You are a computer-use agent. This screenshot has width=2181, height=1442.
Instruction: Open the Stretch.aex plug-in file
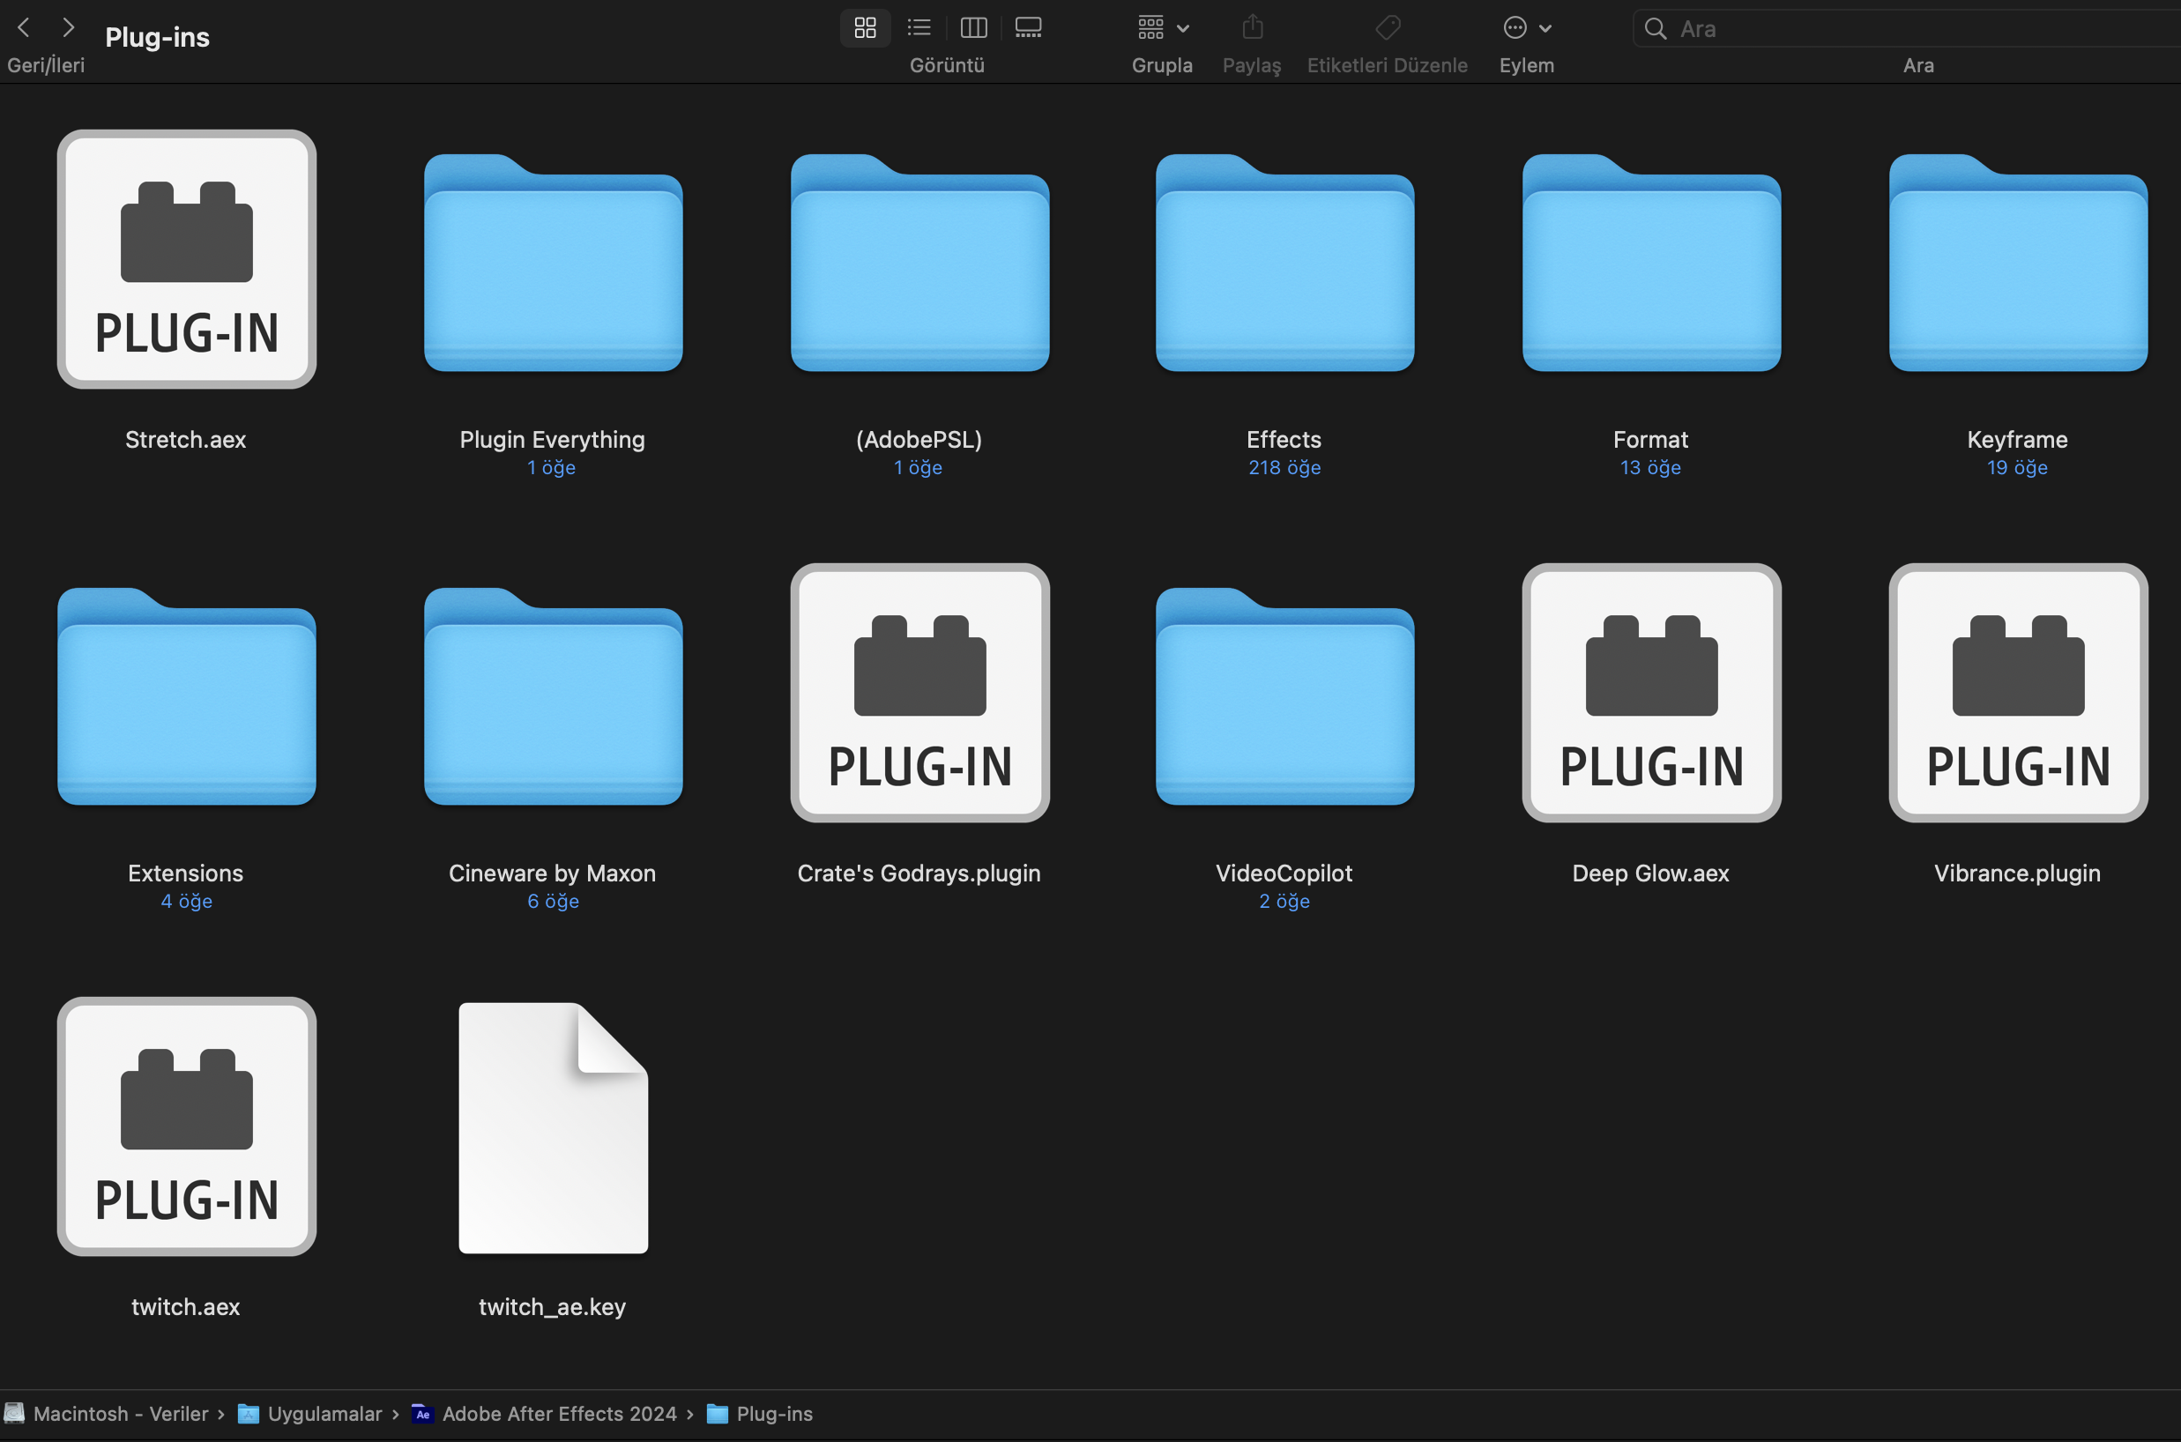[x=186, y=261]
